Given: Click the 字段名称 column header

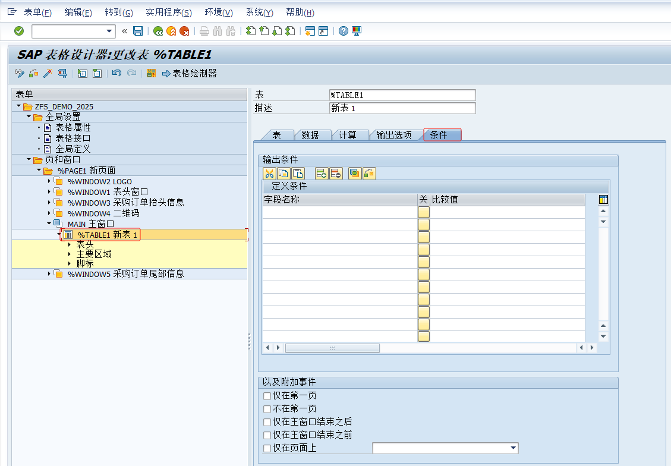Looking at the screenshot, I should [x=340, y=199].
